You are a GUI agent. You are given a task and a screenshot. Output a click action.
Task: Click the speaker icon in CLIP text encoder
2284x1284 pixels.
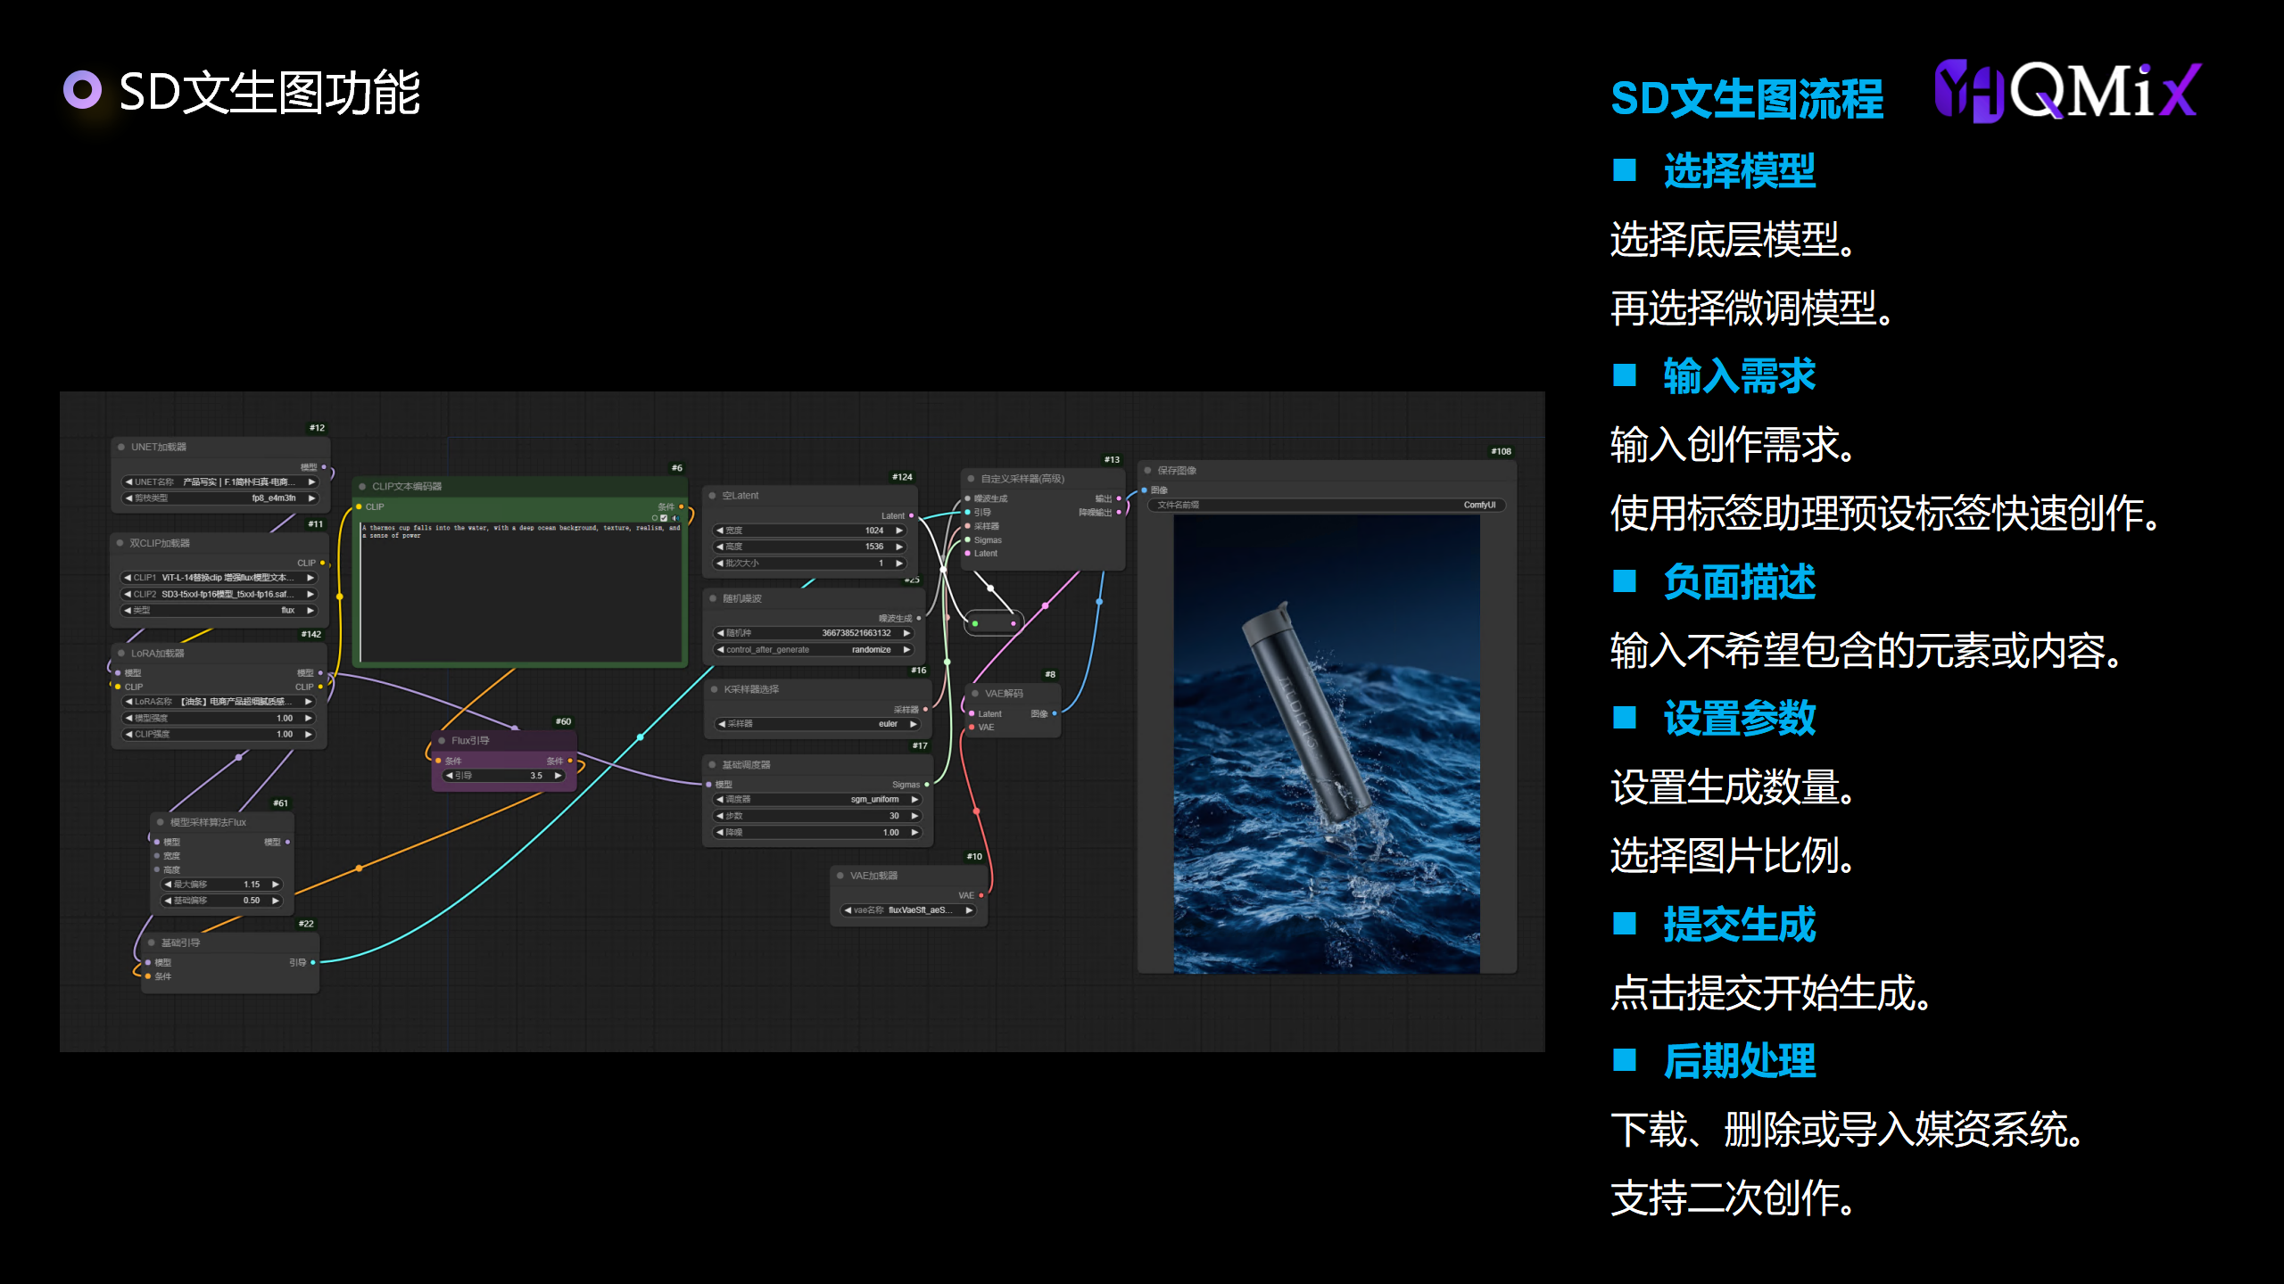tap(675, 518)
